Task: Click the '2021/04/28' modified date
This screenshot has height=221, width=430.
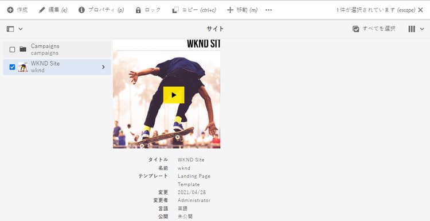Action: tap(191, 192)
